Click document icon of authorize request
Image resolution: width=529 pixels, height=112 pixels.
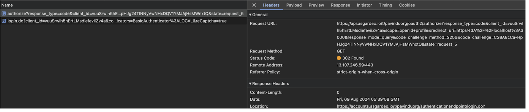click(x=4, y=13)
